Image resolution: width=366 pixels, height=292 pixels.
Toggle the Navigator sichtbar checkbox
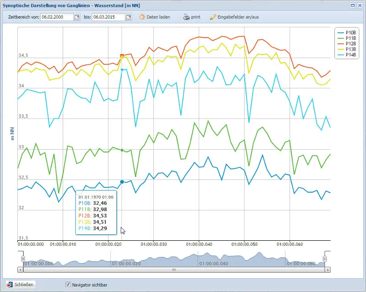coord(68,284)
